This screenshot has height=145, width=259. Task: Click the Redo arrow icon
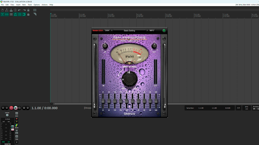24,10
